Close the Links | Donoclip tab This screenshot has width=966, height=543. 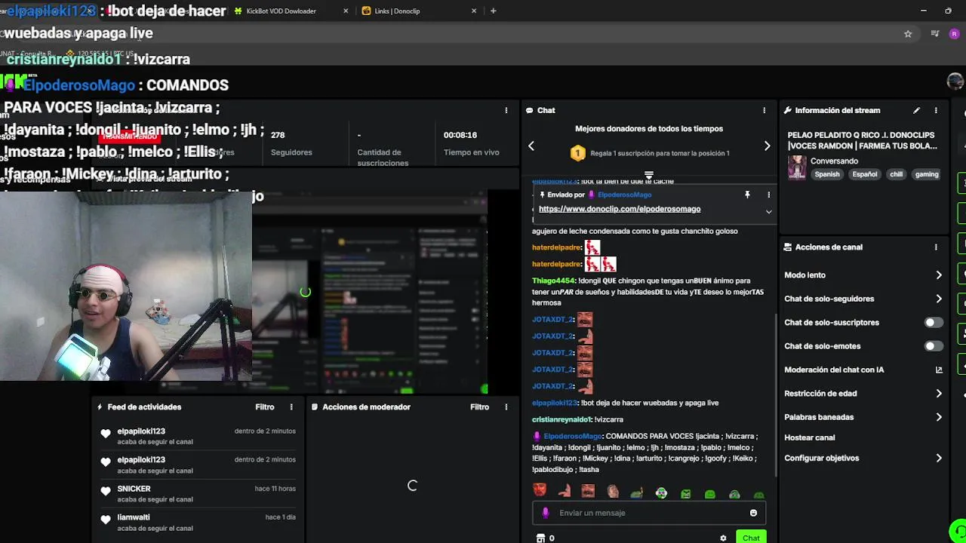click(474, 11)
